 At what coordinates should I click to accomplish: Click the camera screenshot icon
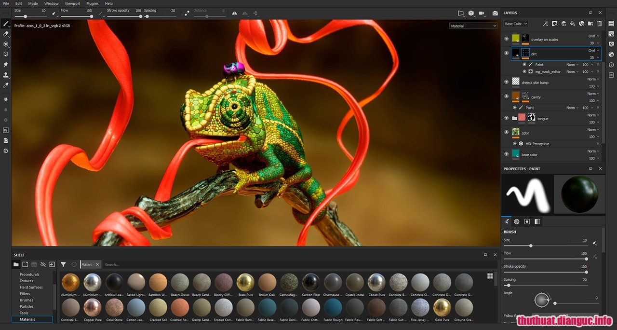point(495,14)
